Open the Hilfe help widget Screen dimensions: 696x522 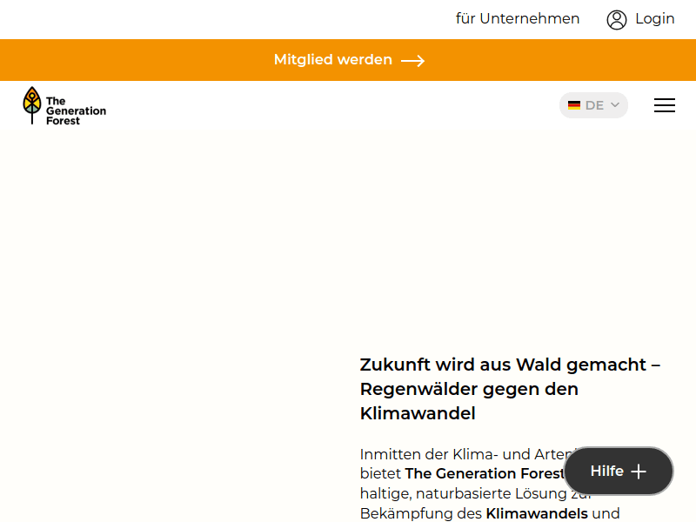pyautogui.click(x=618, y=471)
